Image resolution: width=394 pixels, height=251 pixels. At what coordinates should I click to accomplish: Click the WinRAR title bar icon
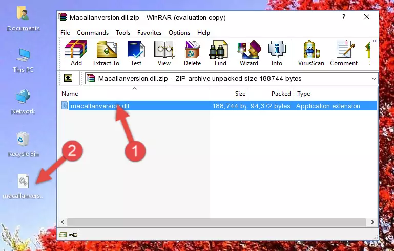pos(63,17)
